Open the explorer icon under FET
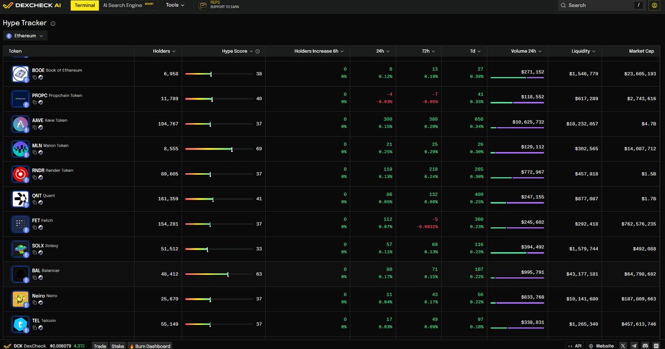Image resolution: width=665 pixels, height=349 pixels. (40, 227)
